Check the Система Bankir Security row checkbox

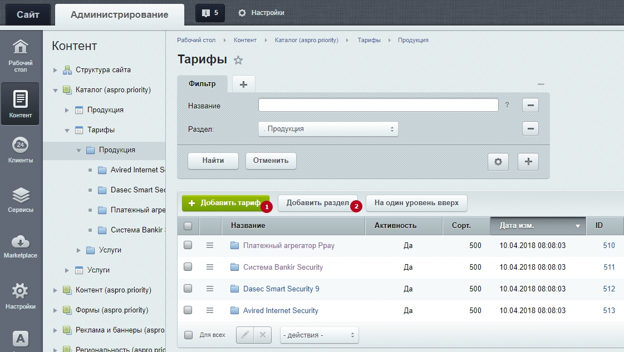[x=188, y=266]
